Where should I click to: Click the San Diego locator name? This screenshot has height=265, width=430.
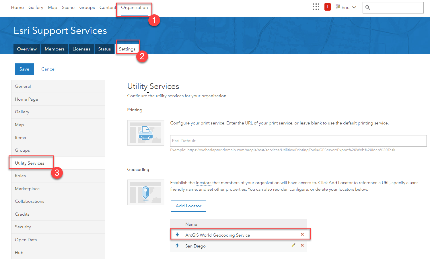[195, 246]
